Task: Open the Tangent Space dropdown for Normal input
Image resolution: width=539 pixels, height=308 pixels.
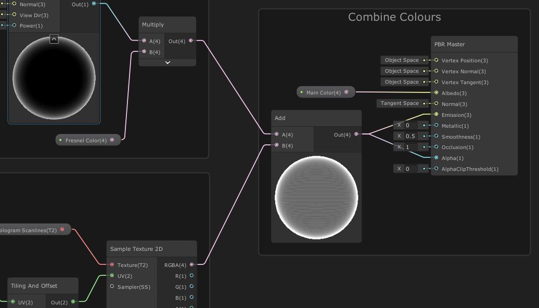Action: (402, 103)
